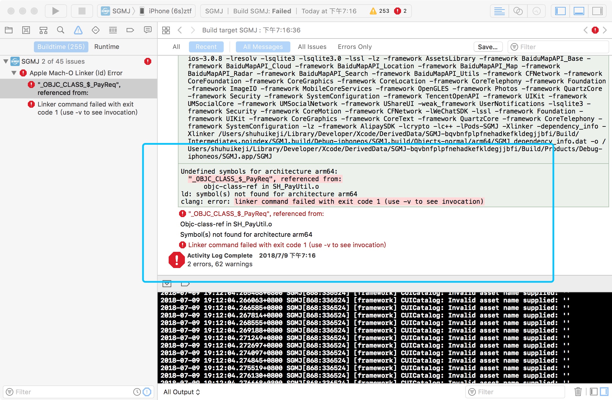
Task: Select the "_OBJC_CLASS_$_PayReq" issue in navigator
Action: (79, 89)
